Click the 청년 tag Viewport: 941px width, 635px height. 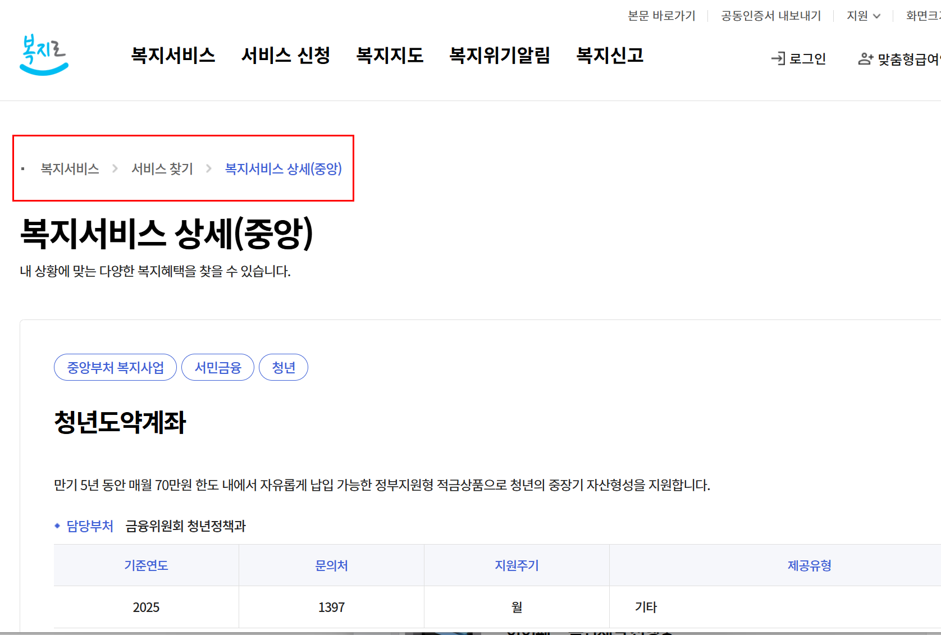[284, 367]
